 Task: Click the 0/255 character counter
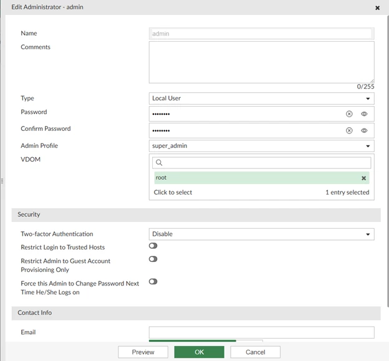[x=365, y=87]
